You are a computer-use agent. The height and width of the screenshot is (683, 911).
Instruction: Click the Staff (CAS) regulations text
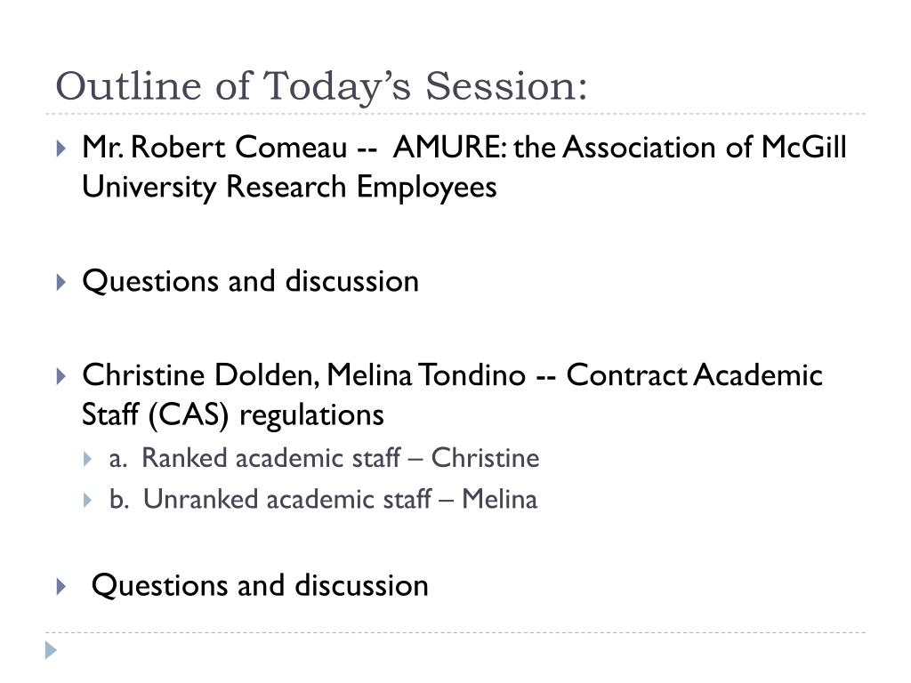(233, 416)
